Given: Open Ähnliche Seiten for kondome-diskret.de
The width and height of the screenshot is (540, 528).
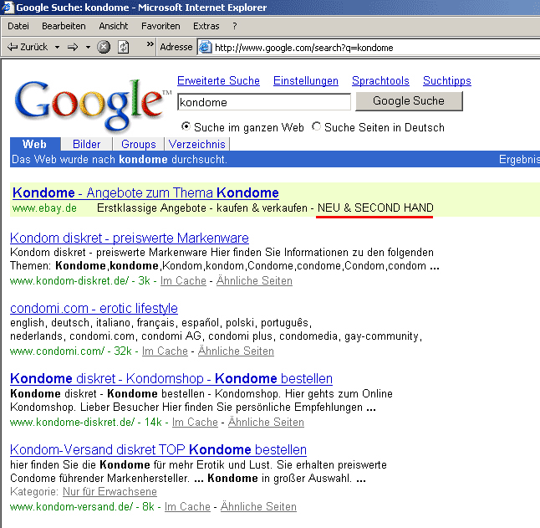Looking at the screenshot, I should 266,423.
